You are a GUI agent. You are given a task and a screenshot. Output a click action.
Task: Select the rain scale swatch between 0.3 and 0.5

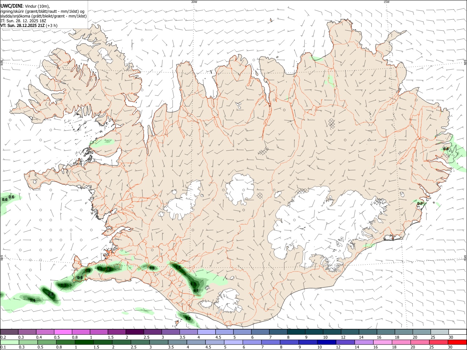[28, 342]
